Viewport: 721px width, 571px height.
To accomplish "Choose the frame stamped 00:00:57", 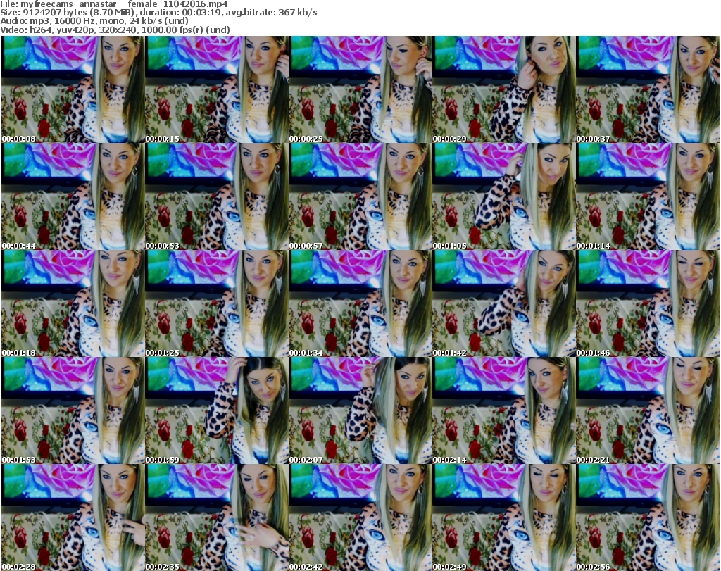I will 360,196.
